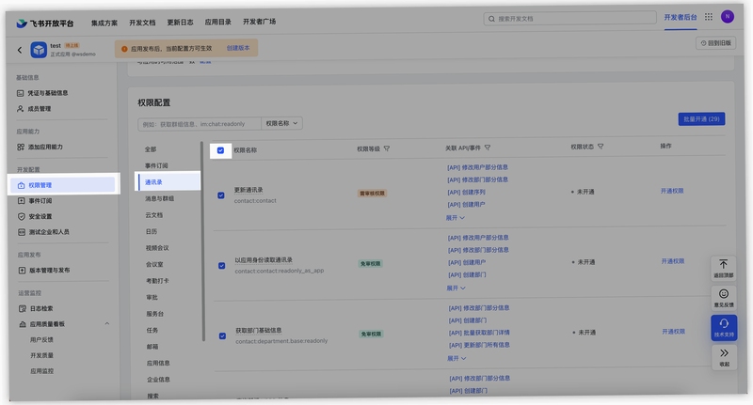Screen dimensions: 753x405
Task: Click the permission search input field
Action: [200, 124]
